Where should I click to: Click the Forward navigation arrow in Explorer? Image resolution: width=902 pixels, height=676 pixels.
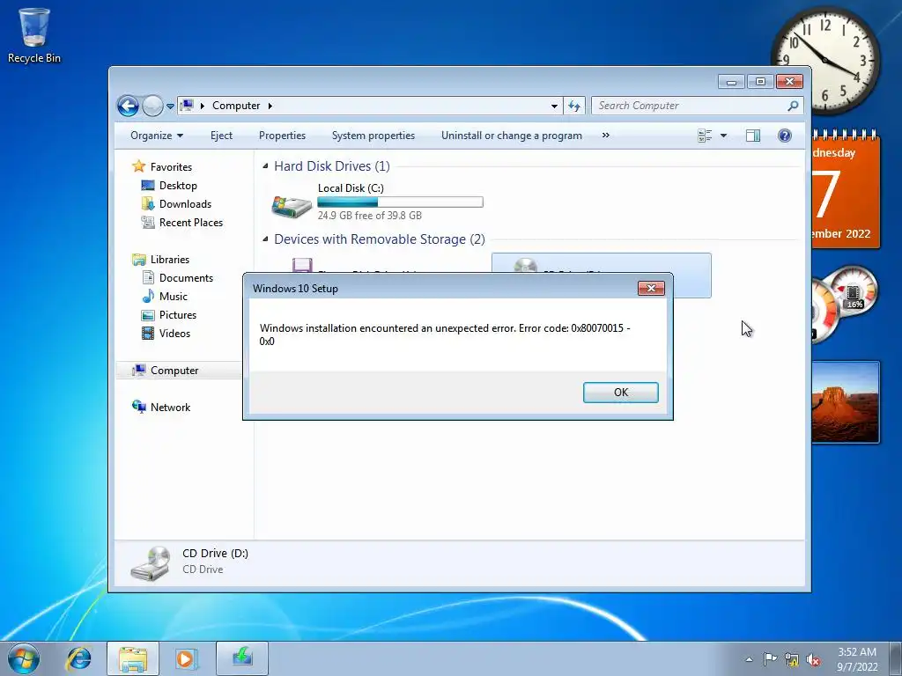point(152,106)
